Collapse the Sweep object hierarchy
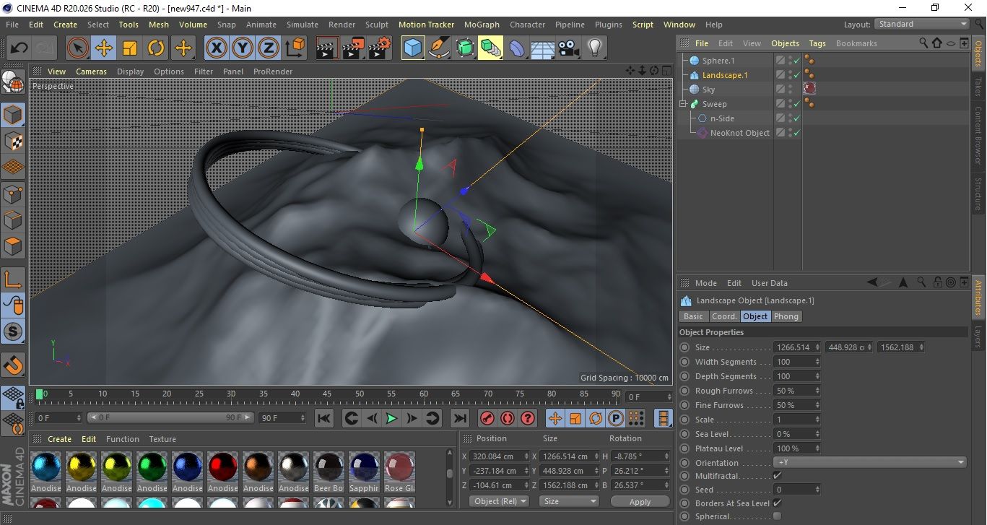Viewport: 987px width, 525px height. (683, 104)
